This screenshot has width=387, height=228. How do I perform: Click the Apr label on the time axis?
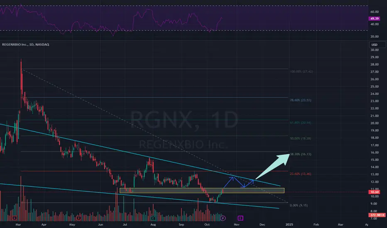pos(44,225)
